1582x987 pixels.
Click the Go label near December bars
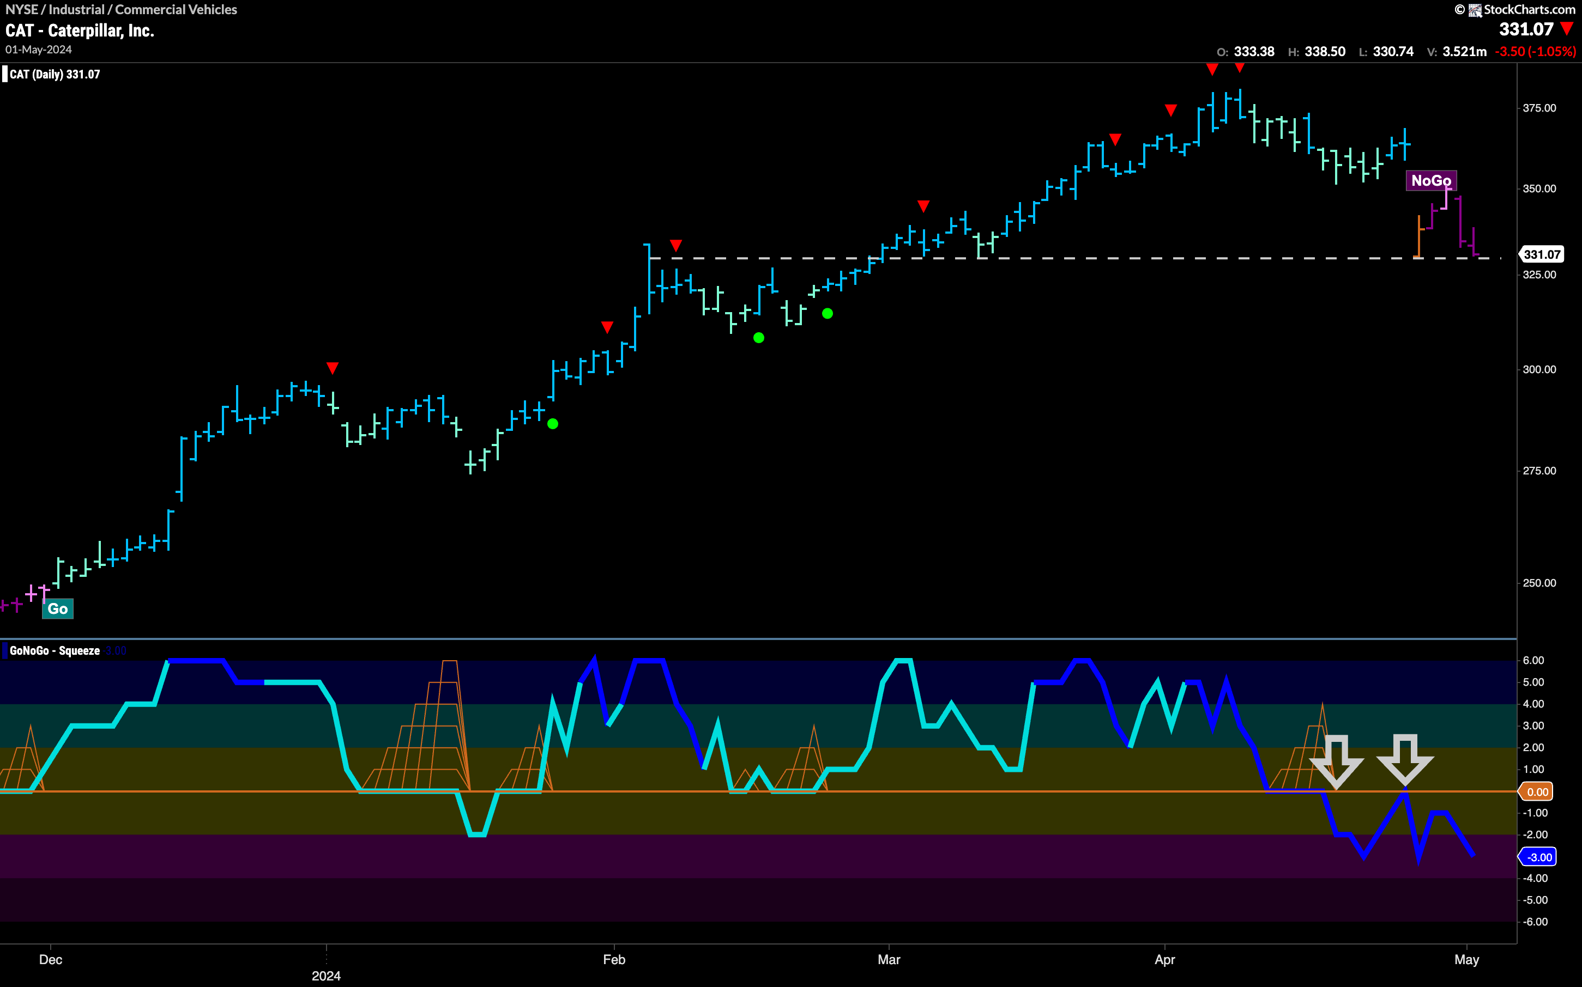[57, 608]
